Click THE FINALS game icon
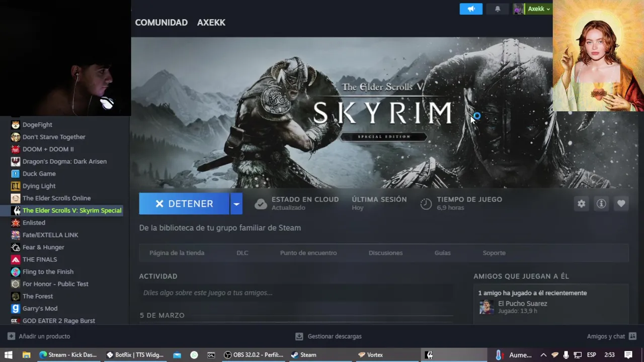The width and height of the screenshot is (644, 362). [x=16, y=259]
